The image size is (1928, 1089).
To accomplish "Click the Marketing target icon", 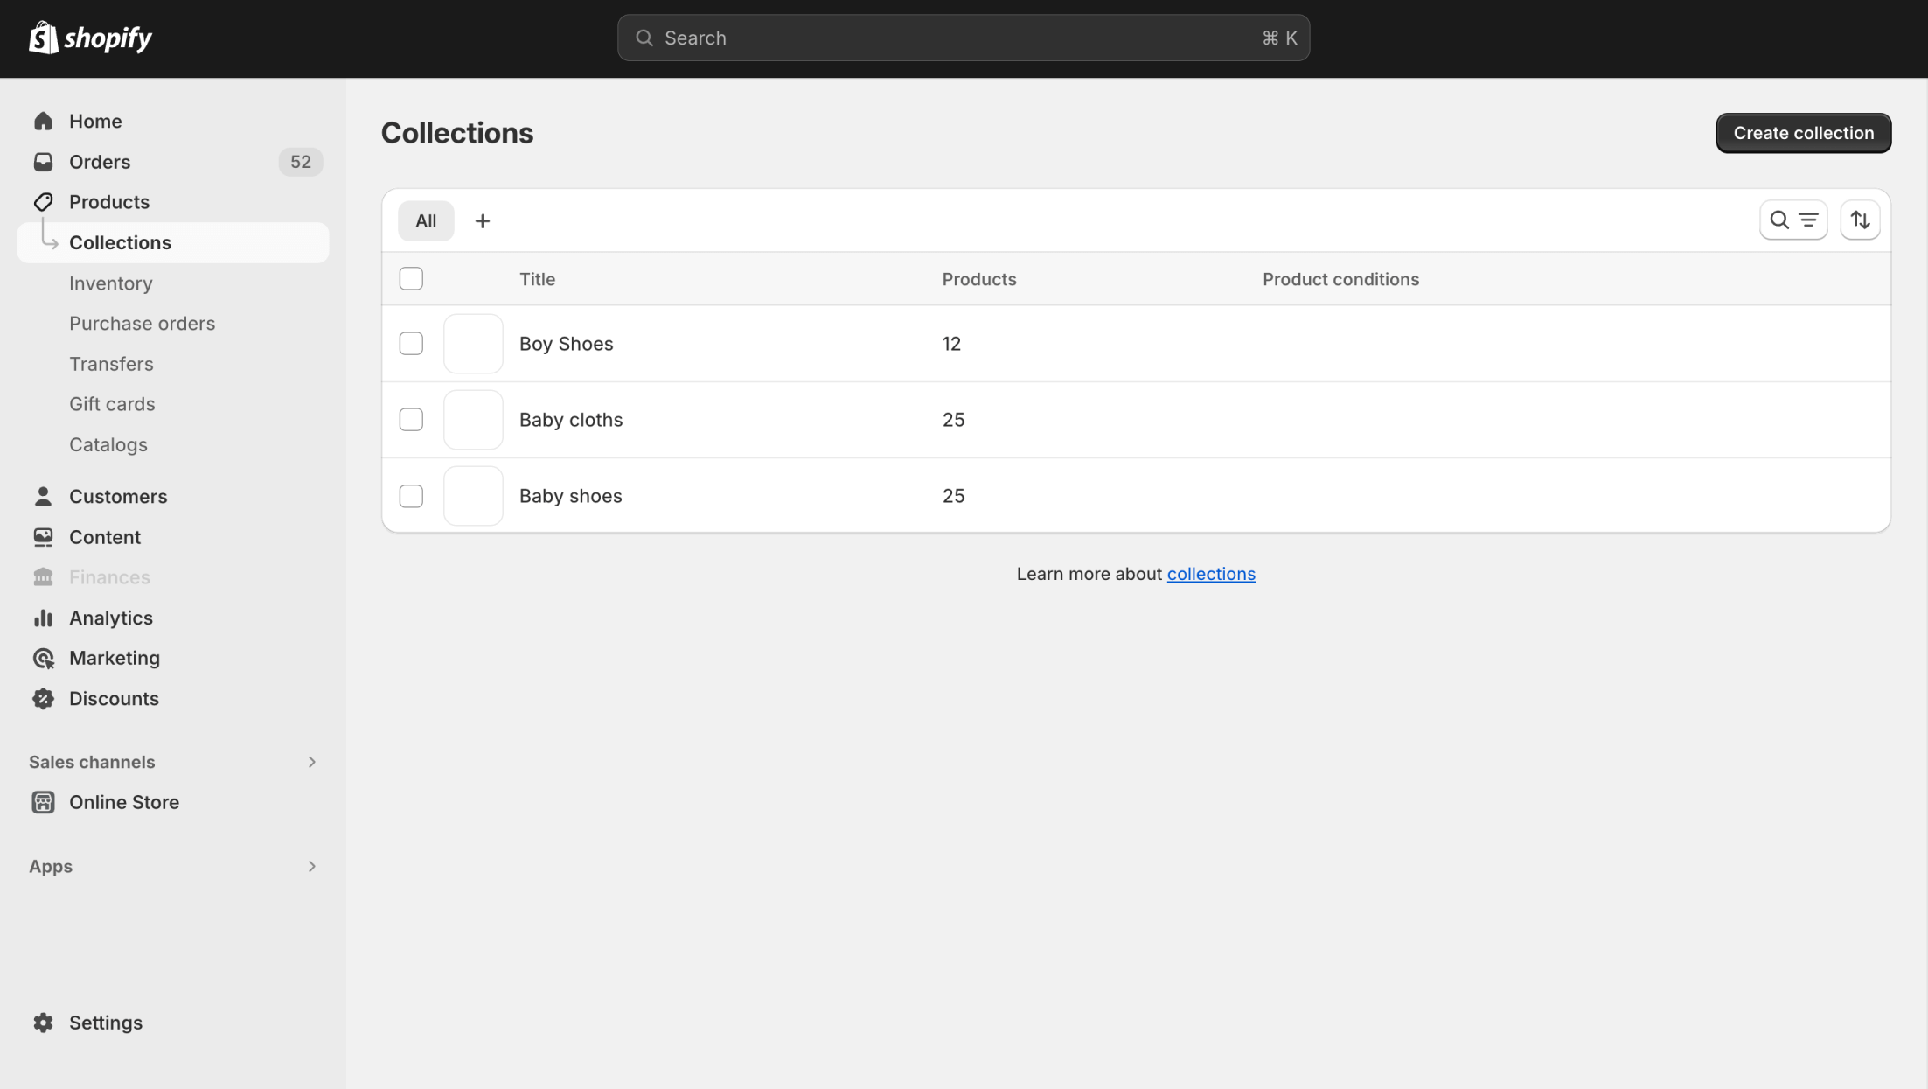I will pos(43,659).
